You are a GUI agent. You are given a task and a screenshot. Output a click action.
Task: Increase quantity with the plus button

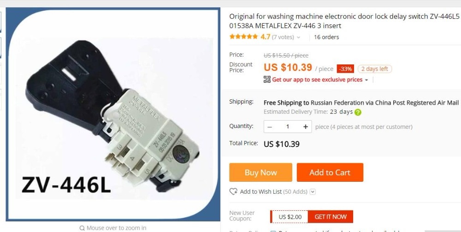pos(306,127)
